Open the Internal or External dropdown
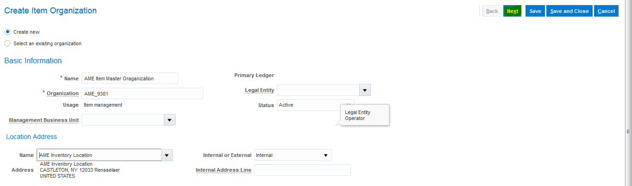The height and width of the screenshot is (186, 632). (293, 155)
